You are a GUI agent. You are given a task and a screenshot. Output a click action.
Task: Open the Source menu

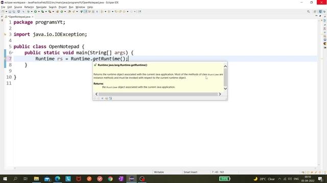(x=18, y=7)
